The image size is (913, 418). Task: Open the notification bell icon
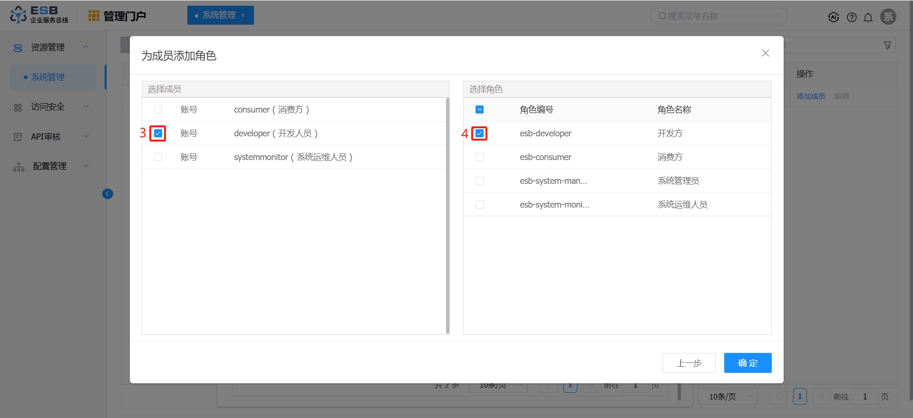tap(868, 17)
